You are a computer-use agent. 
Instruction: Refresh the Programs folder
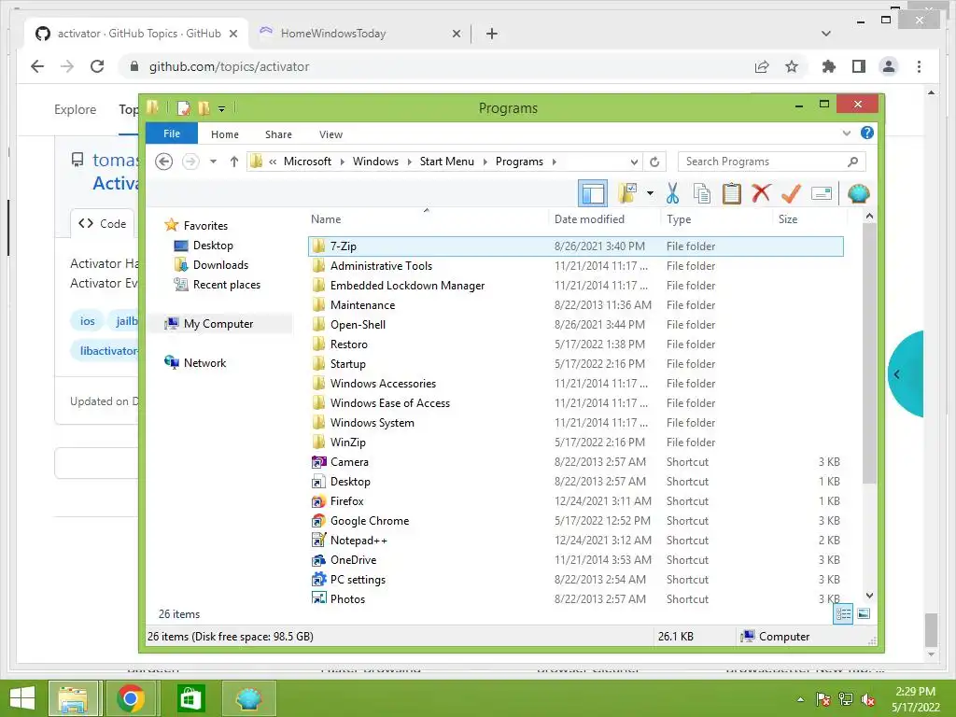coord(654,162)
